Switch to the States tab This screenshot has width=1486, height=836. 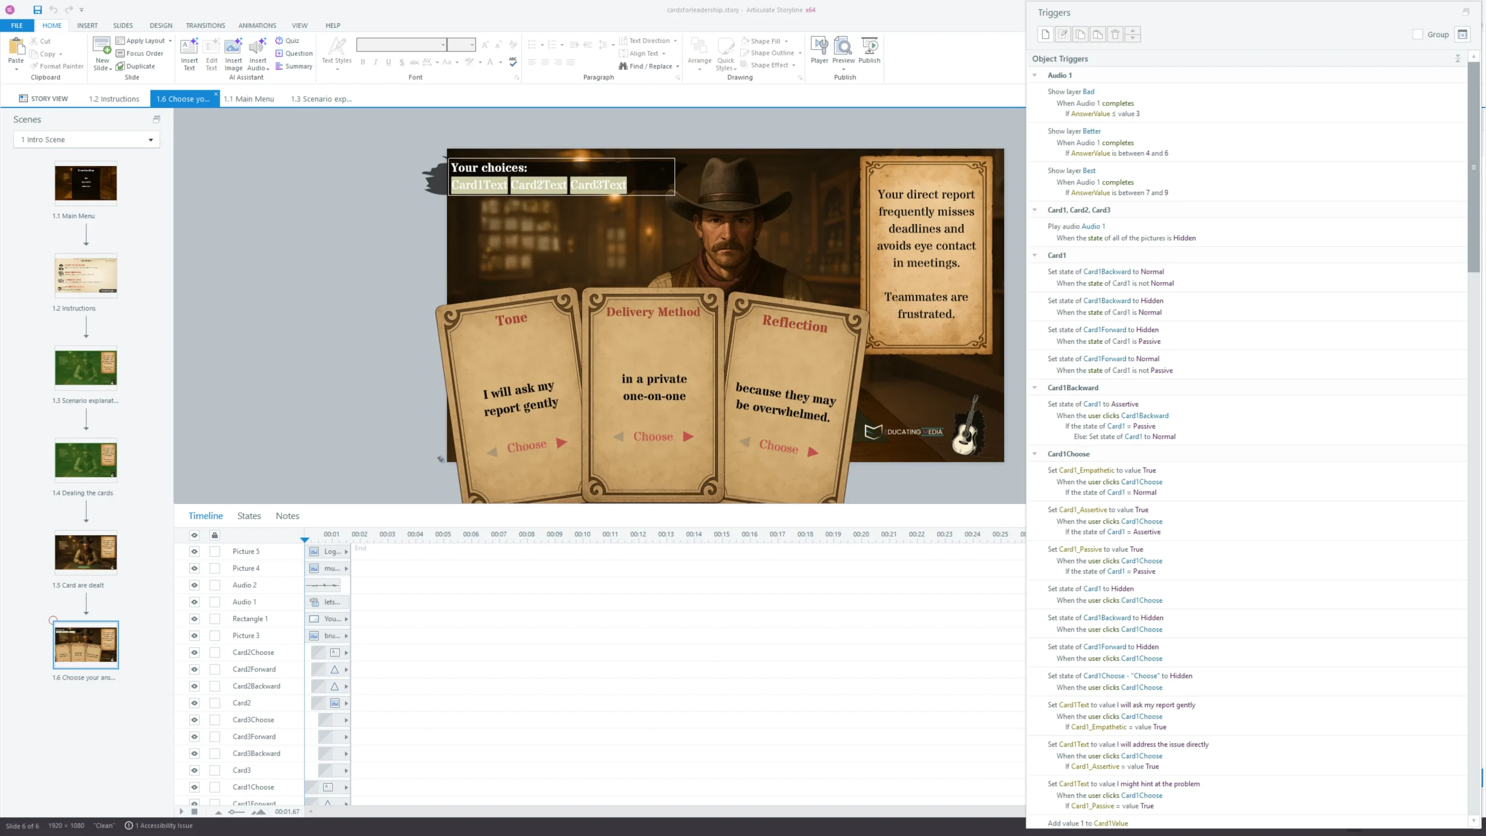click(248, 516)
